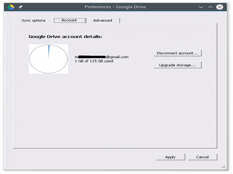
Task: Click the '1 GB of 115 GB used' text
Action: 94,61
